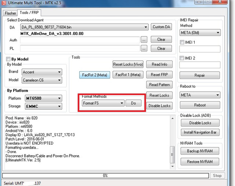Click log line 'Userdata is NOT ENCRYPTED'
The width and height of the screenshot is (235, 186).
tap(29, 143)
